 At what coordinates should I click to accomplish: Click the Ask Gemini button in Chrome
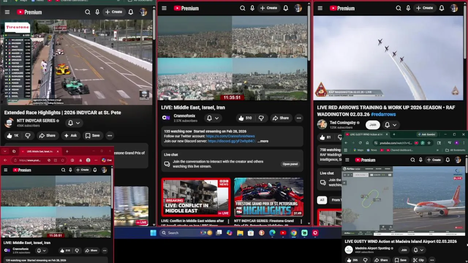pos(427,134)
